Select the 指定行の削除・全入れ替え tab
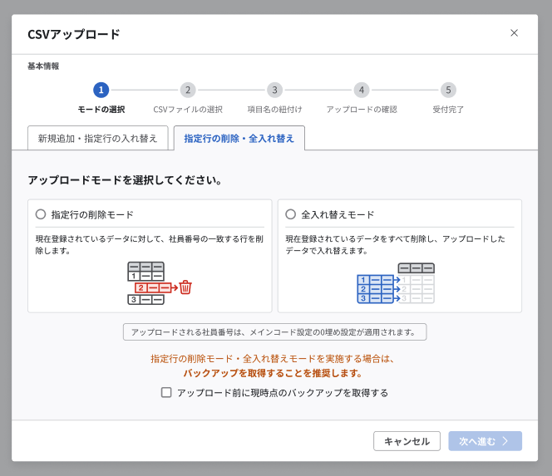Screen dimensions: 552x476 239,138
